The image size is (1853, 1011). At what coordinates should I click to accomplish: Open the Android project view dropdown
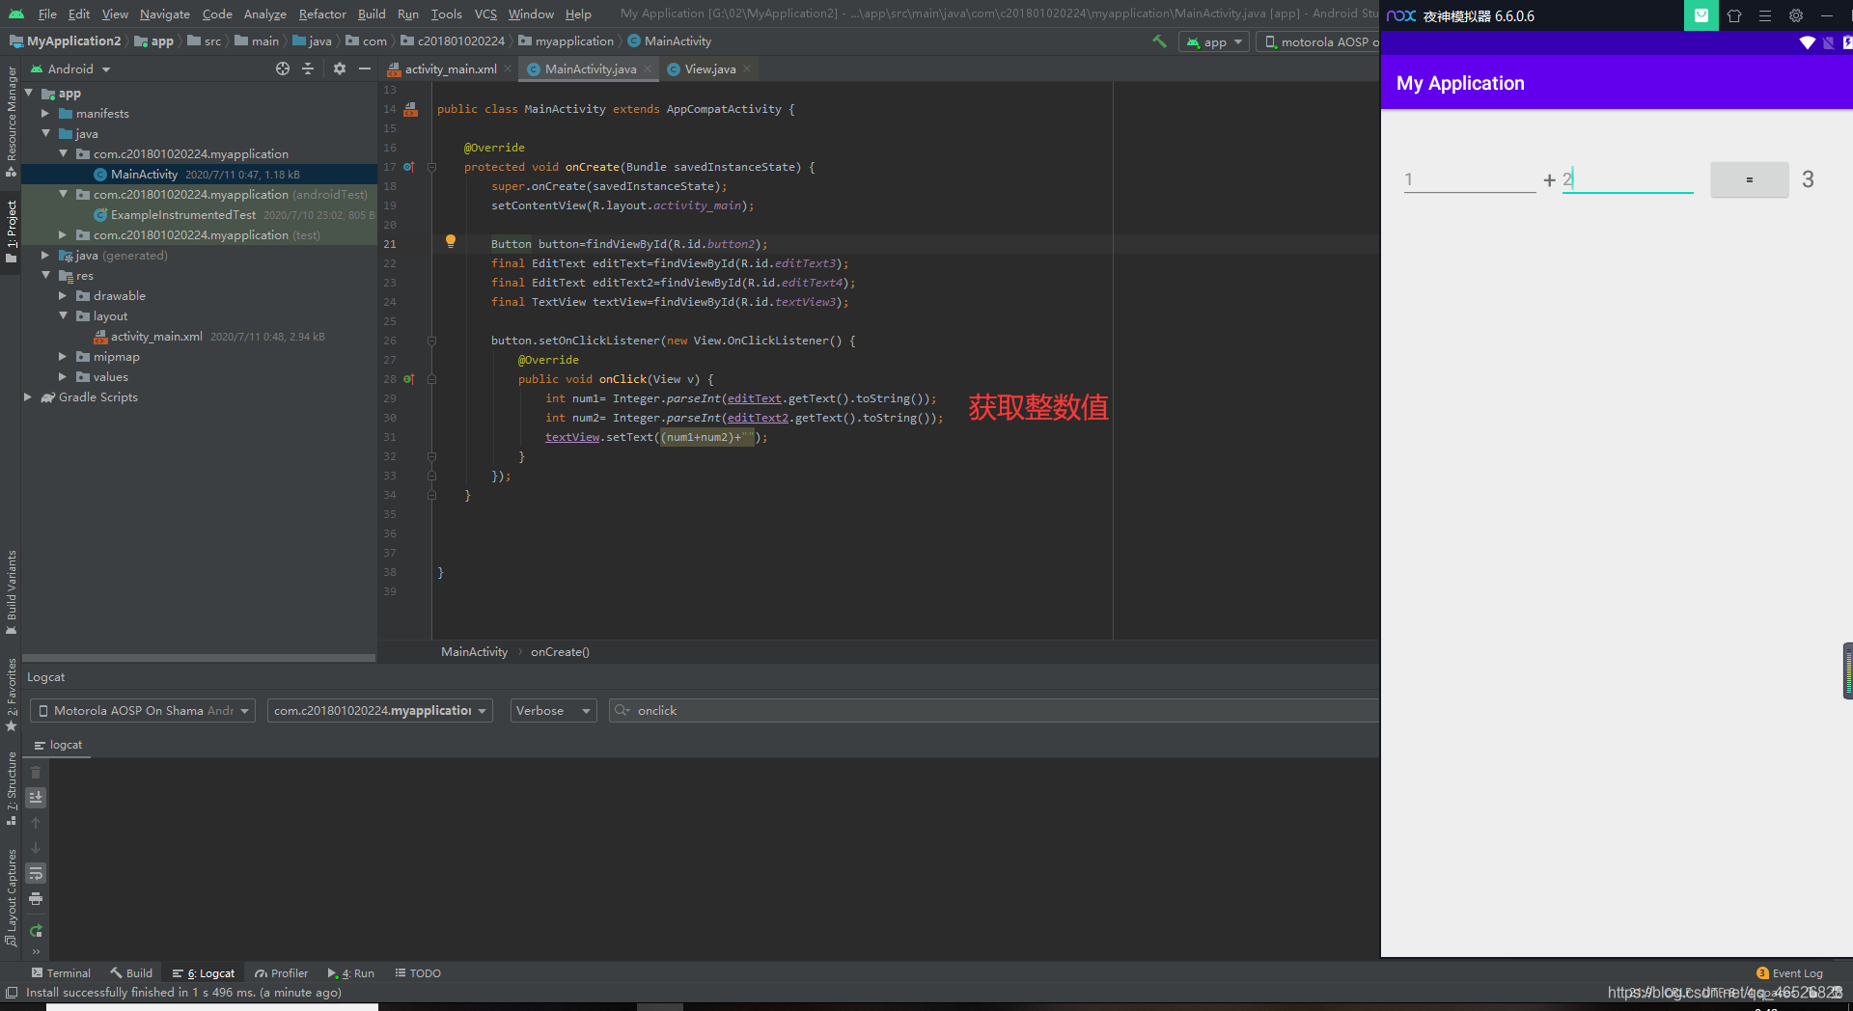[71, 68]
